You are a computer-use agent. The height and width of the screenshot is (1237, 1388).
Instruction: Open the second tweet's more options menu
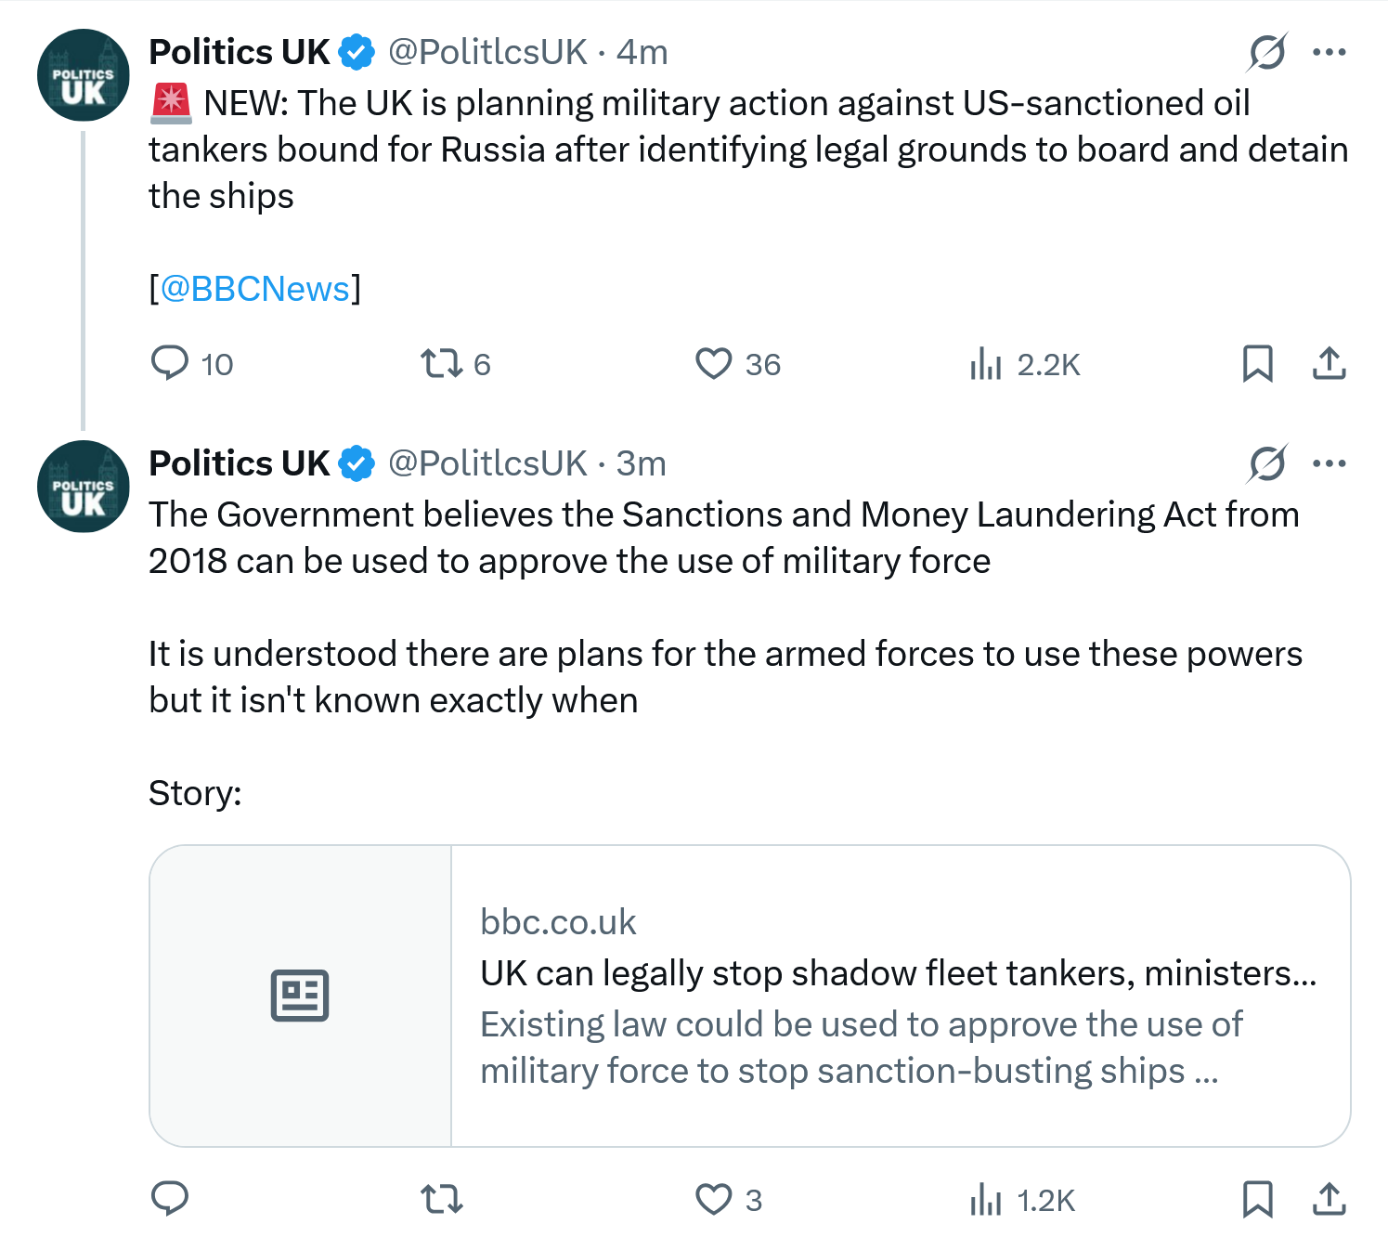tap(1329, 463)
